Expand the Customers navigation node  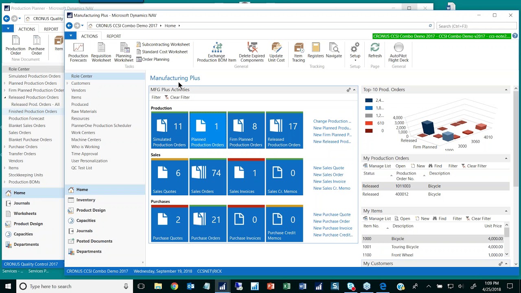pyautogui.click(x=67, y=83)
